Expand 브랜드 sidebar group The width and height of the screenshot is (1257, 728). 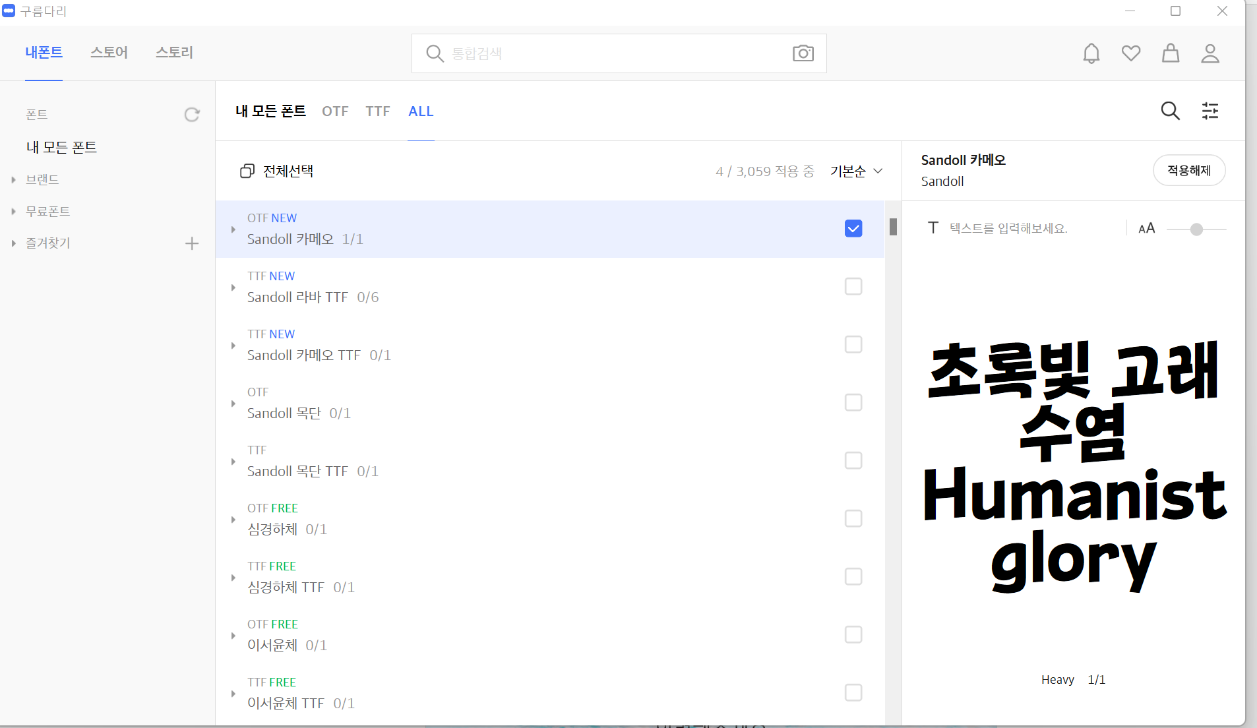(13, 179)
